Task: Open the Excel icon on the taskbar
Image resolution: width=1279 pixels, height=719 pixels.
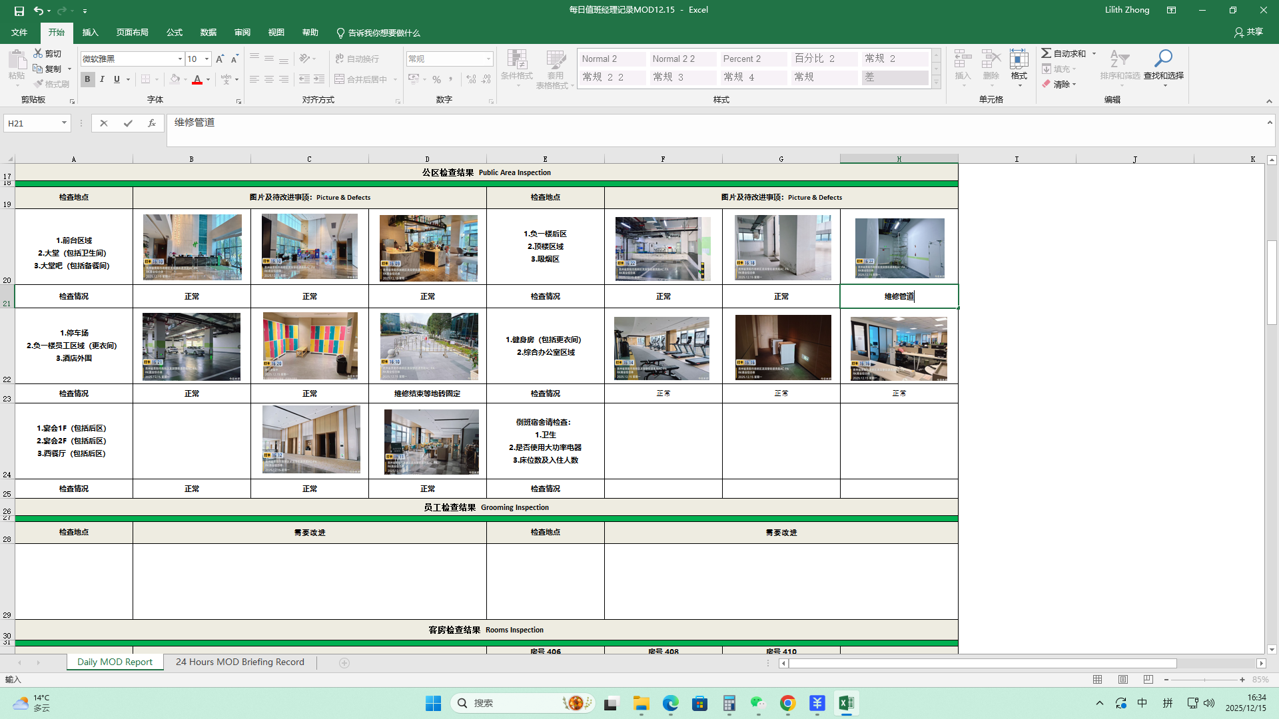Action: [846, 703]
